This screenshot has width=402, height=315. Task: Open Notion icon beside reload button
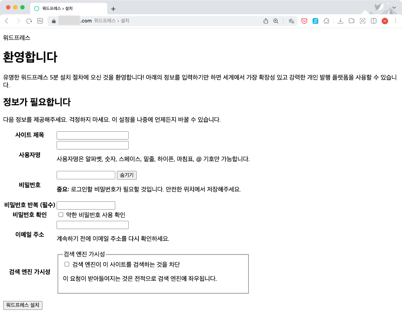pos(40,21)
